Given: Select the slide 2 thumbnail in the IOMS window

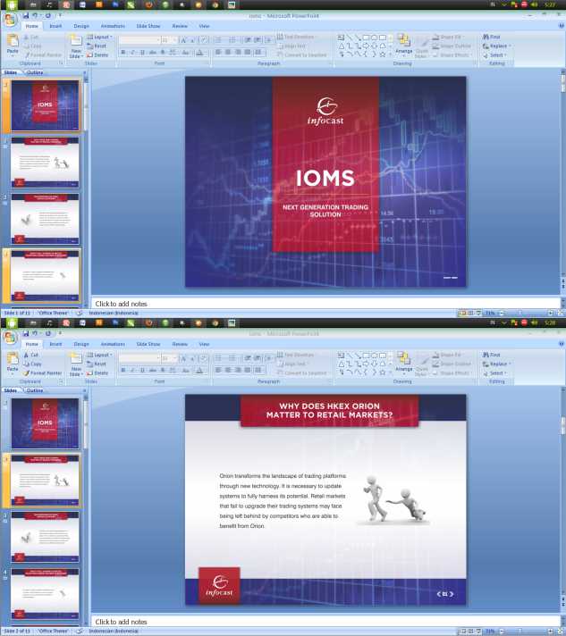Looking at the screenshot, I should [x=45, y=163].
